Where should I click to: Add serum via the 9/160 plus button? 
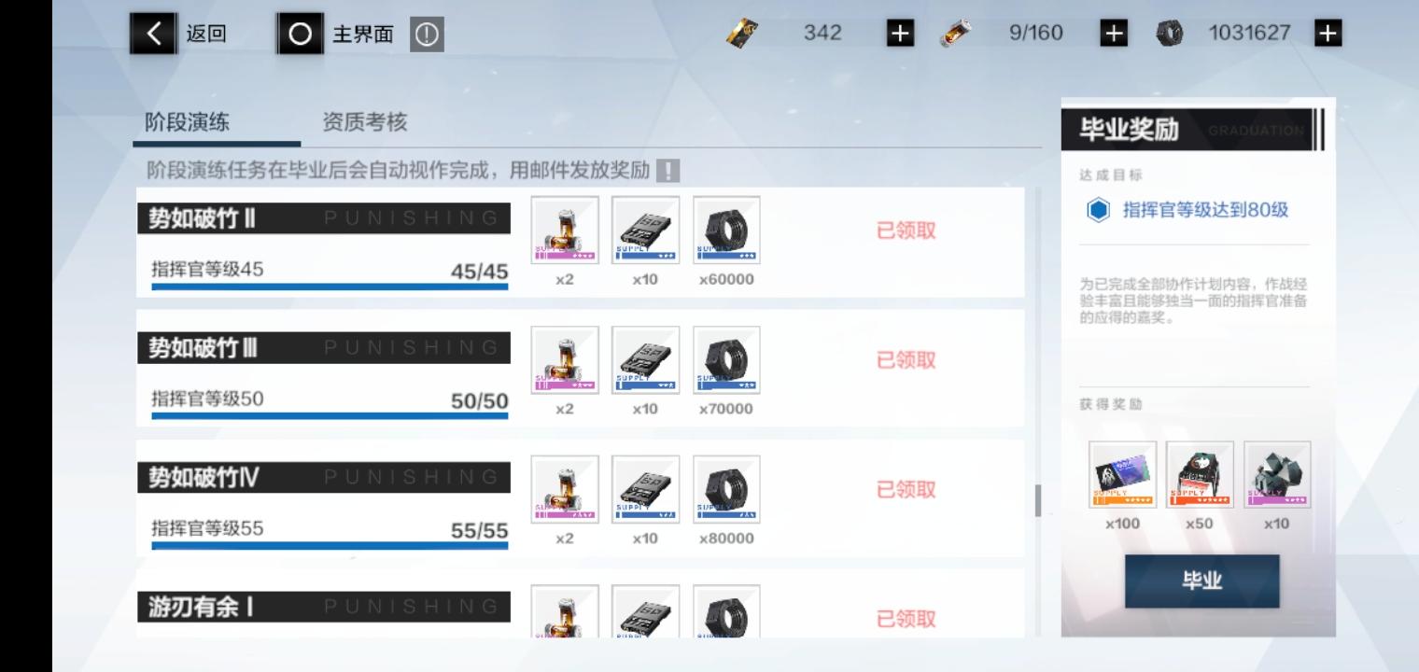click(1113, 34)
